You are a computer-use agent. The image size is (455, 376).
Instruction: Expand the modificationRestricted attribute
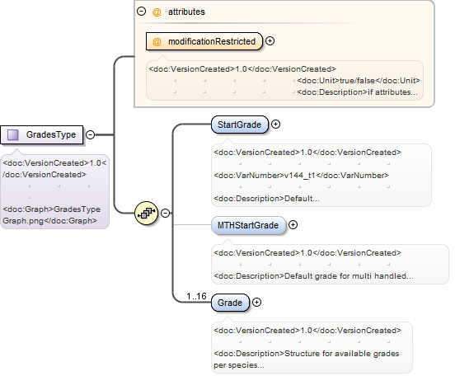pos(270,41)
